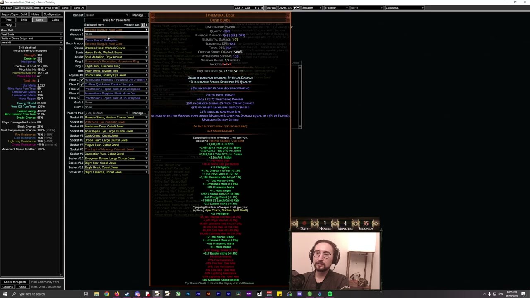Screen dimensions: 530x298
Task: Open the Item set dropdown
Action: coord(107,15)
